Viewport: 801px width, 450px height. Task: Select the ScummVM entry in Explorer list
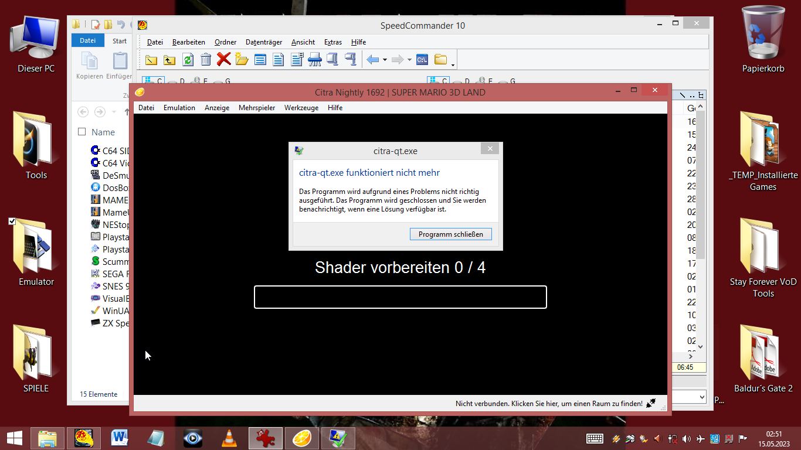pos(110,261)
